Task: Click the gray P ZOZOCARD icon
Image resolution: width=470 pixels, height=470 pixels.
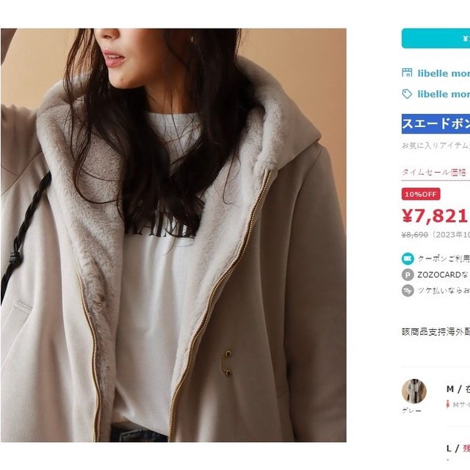Action: tap(408, 274)
